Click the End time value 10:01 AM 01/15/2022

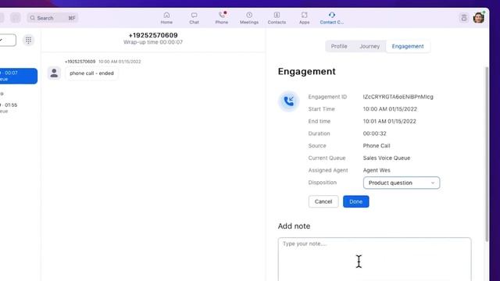click(389, 122)
